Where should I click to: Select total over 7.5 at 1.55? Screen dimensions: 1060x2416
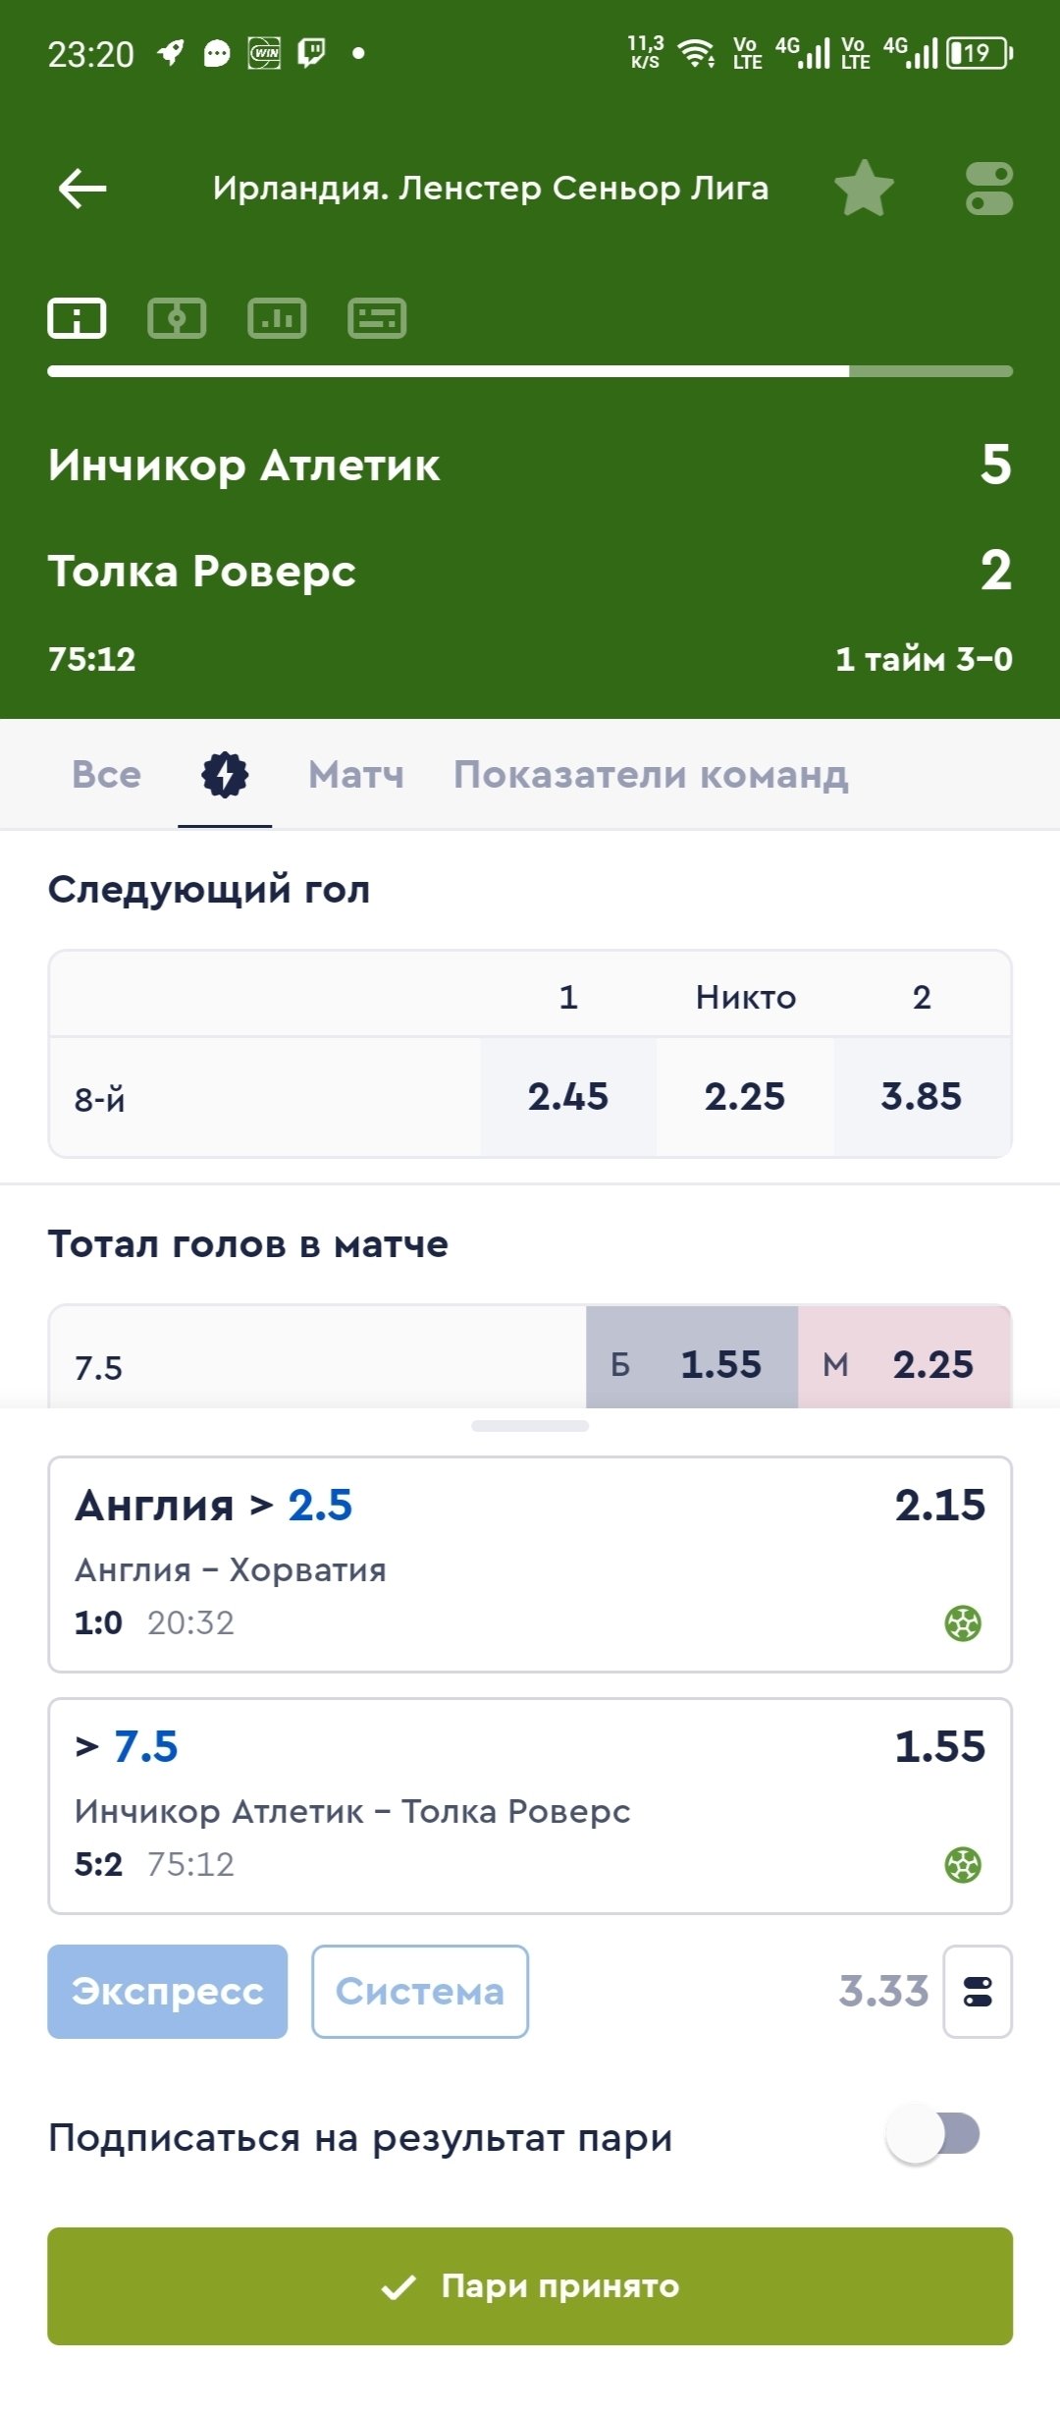(692, 1359)
